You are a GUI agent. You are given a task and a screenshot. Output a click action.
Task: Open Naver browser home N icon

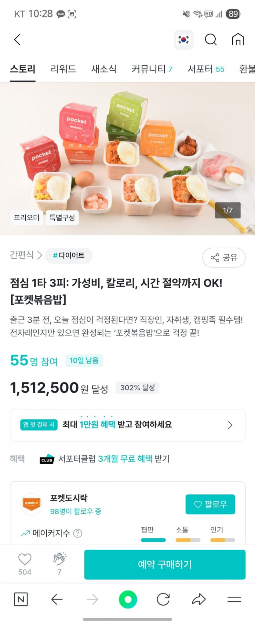21,599
